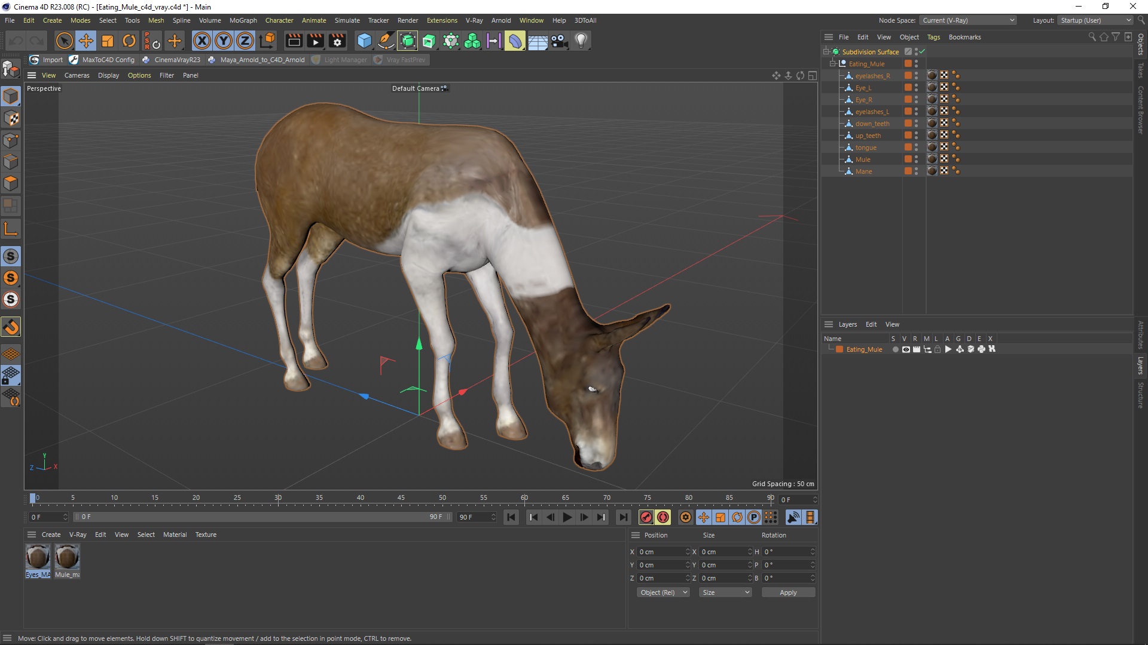Open the Cameras viewport menu
The image size is (1148, 645).
point(77,75)
